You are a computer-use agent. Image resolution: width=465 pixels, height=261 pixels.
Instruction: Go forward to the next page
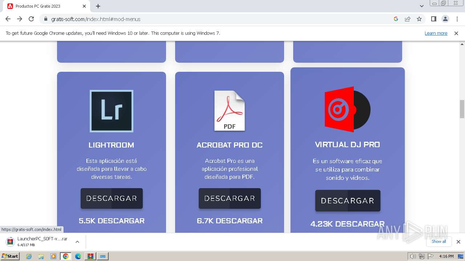pyautogui.click(x=20, y=19)
